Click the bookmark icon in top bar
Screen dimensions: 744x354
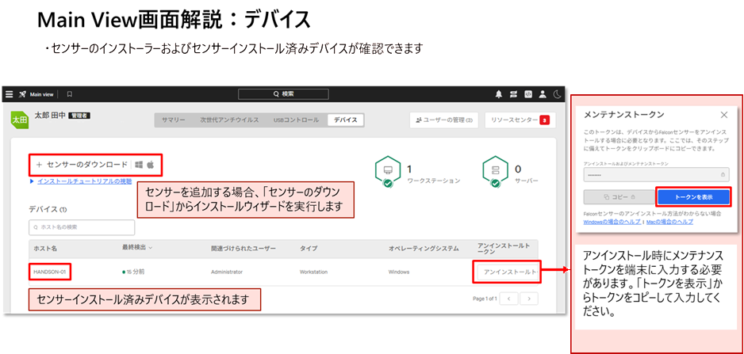69,93
